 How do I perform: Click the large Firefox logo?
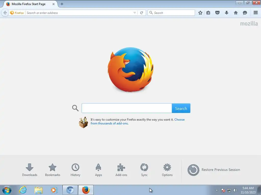(x=130, y=70)
